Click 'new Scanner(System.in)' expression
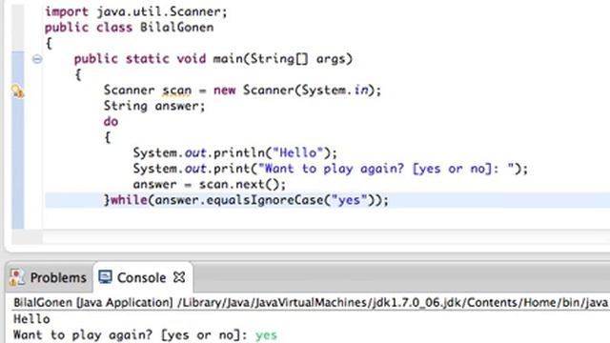 click(294, 91)
